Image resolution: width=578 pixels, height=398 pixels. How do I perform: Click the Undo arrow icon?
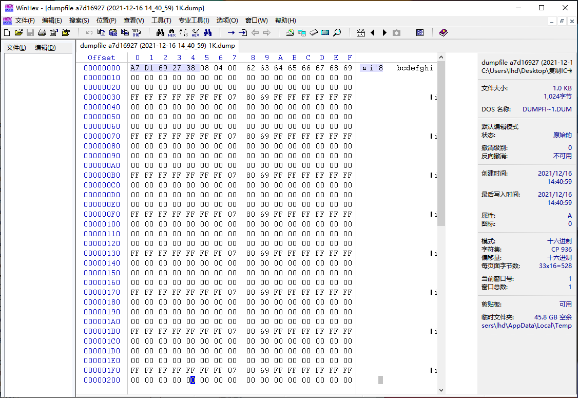89,32
